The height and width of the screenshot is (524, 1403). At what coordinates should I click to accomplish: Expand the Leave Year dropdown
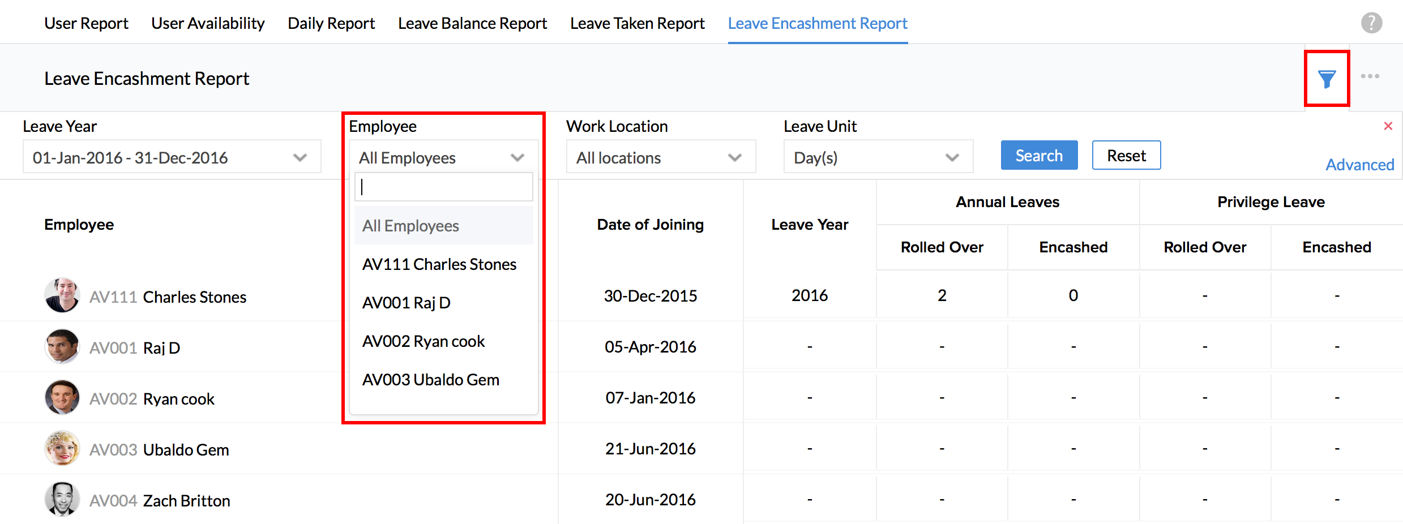point(172,157)
